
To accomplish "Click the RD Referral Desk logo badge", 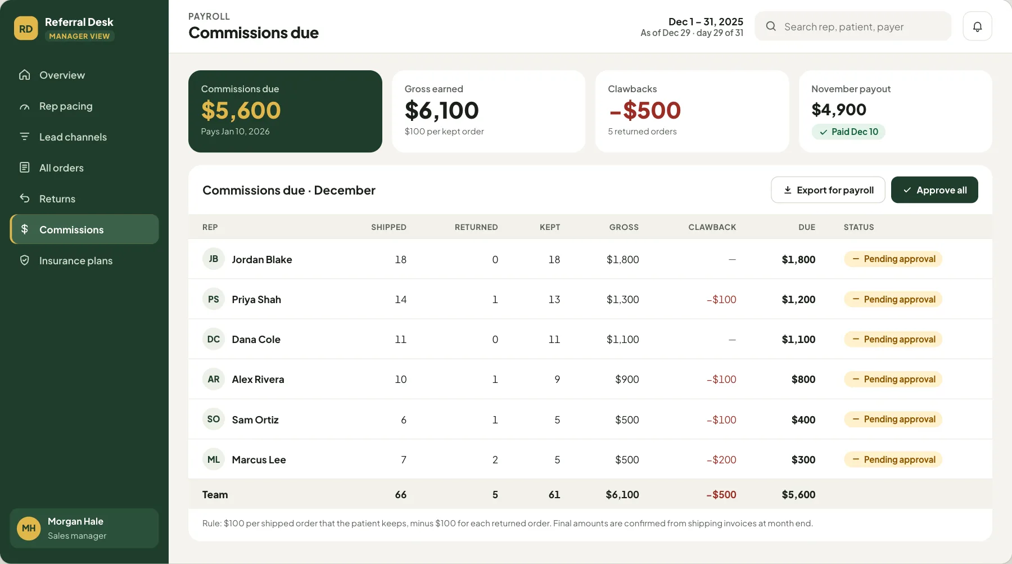I will tap(26, 29).
